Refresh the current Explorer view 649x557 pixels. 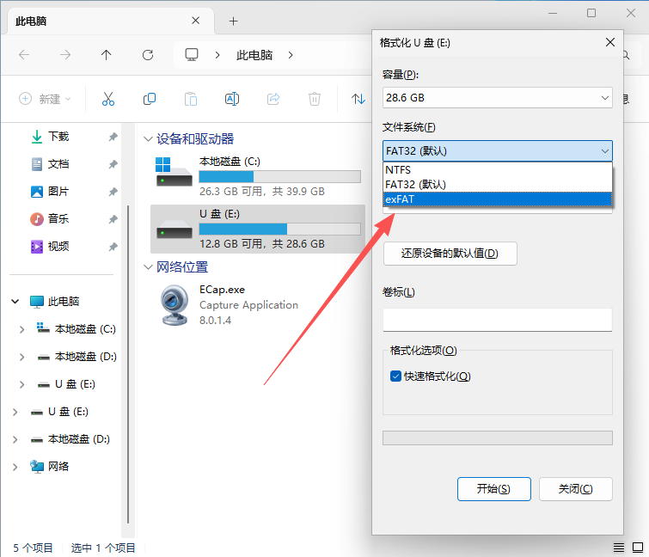[148, 55]
